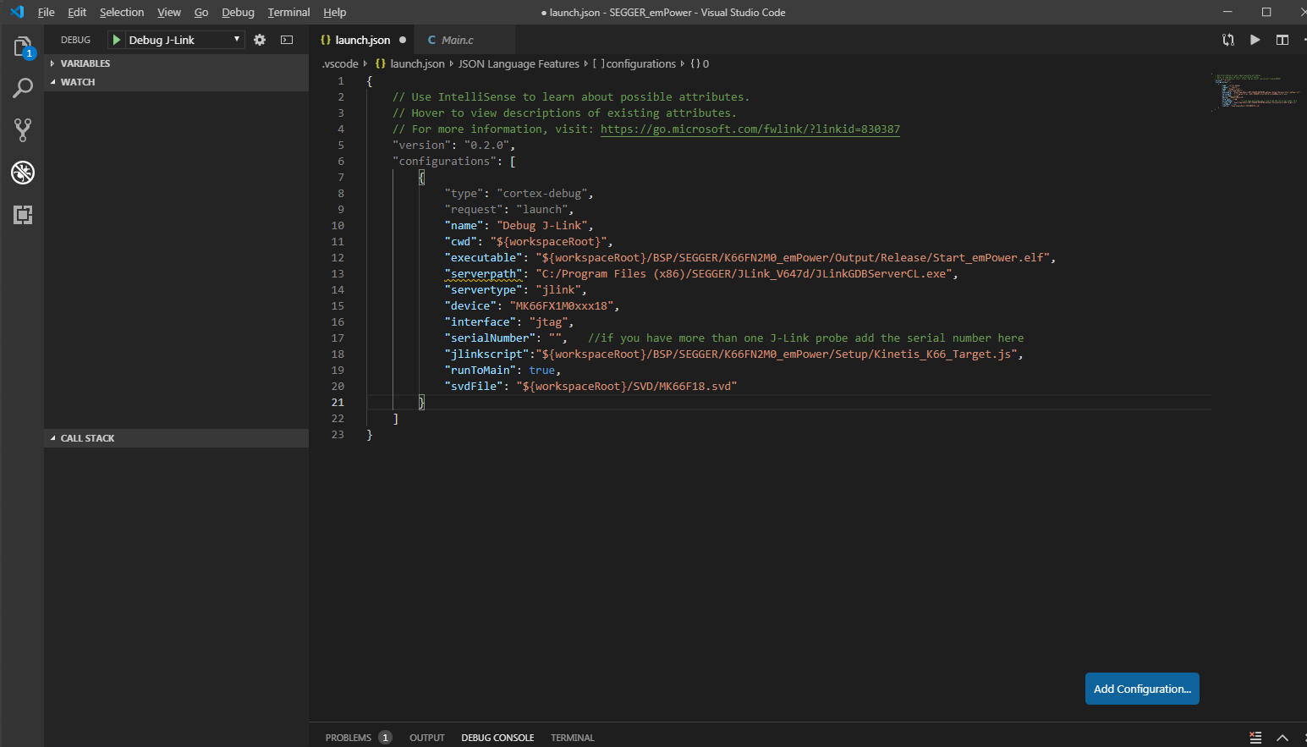This screenshot has height=747, width=1307.
Task: Click the Clear Console icon in the panel
Action: click(1255, 738)
